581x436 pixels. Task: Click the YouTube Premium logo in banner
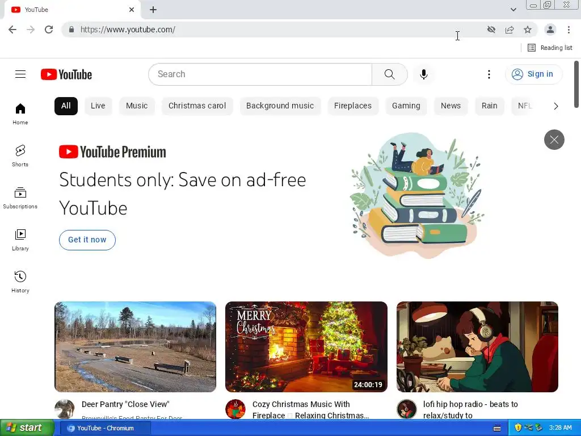113,152
